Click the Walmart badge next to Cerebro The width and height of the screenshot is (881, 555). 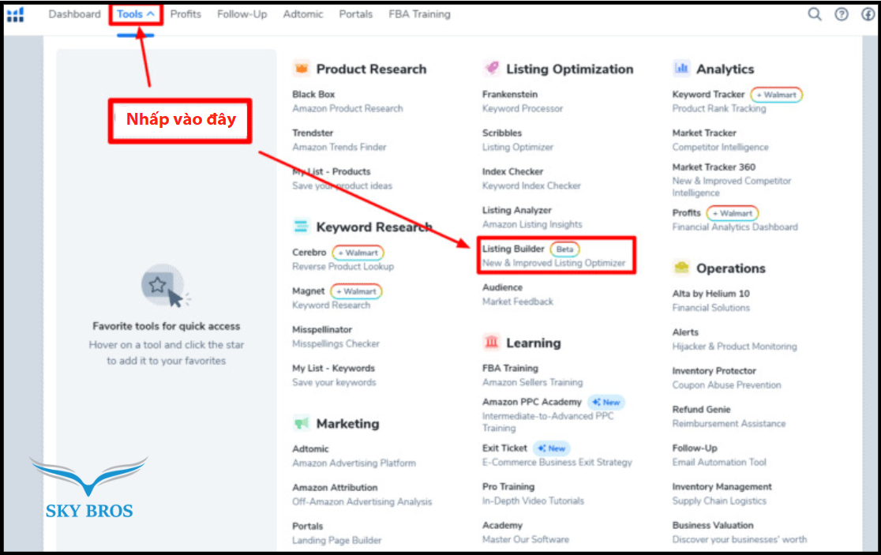[x=358, y=253]
